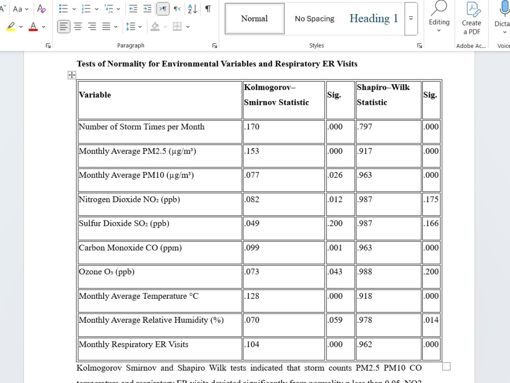Decrease the paragraph indent
Image resolution: width=510 pixels, height=383 pixels.
133,9
